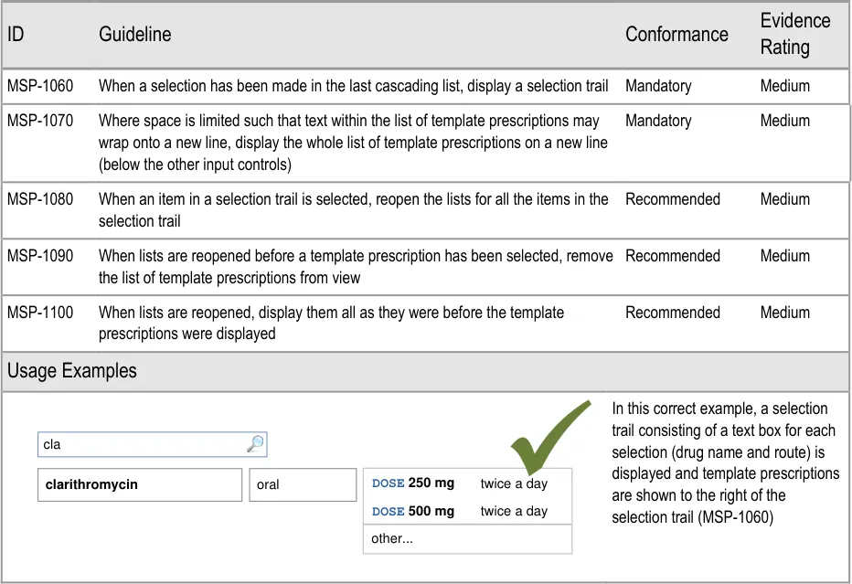Select the MSP-1100 ID cell
Image resolution: width=852 pixels, height=584 pixels.
(40, 313)
